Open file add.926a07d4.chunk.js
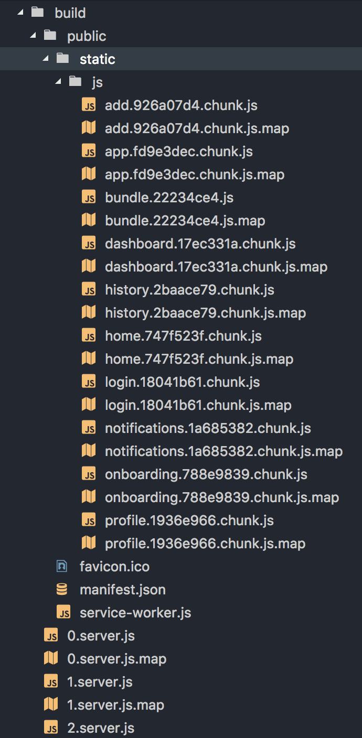This screenshot has width=362, height=738. (x=181, y=105)
